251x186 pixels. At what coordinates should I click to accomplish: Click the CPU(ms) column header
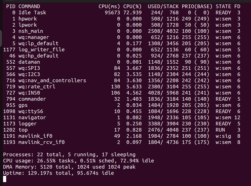(109, 6)
